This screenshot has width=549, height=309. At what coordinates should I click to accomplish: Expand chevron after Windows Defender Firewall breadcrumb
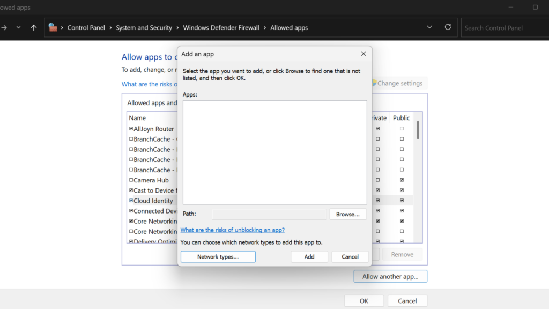(x=265, y=28)
